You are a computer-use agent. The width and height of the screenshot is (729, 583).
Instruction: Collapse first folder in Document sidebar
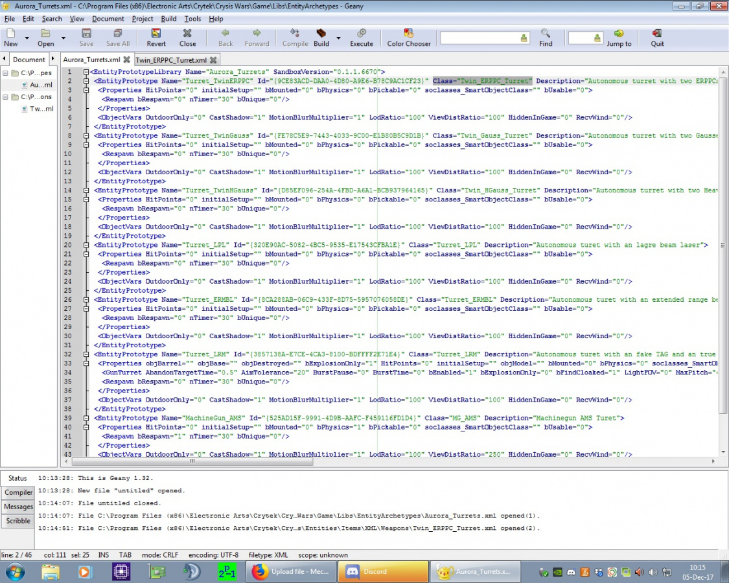coord(6,73)
